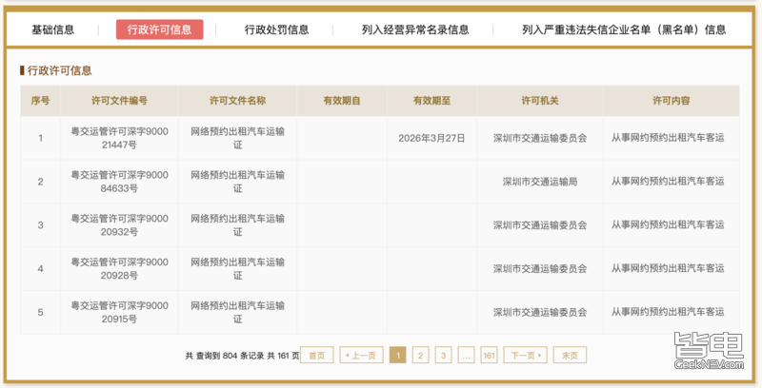The height and width of the screenshot is (388, 762).
Task: Select permit number ending 84633号
Action: point(120,182)
